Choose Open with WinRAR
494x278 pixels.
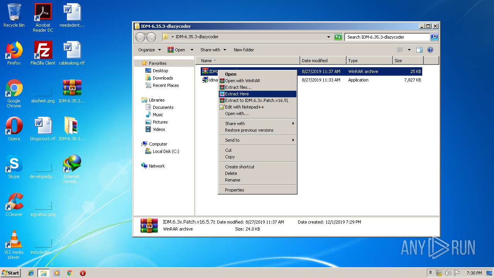[257, 81]
